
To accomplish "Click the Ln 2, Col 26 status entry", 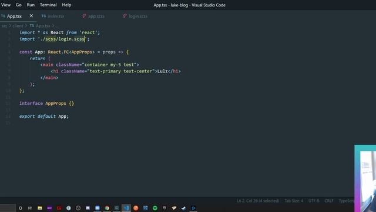I will click(258, 200).
